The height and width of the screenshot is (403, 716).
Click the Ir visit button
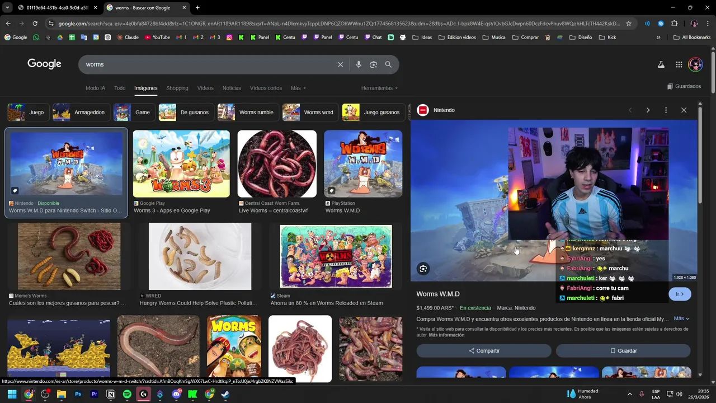click(680, 294)
